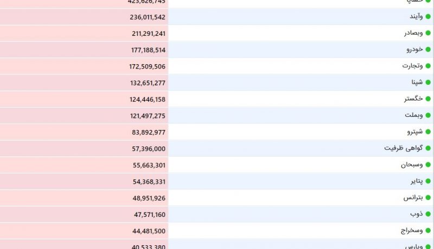Select the value 236,011,542 cell
The width and height of the screenshot is (434, 249).
click(x=84, y=17)
